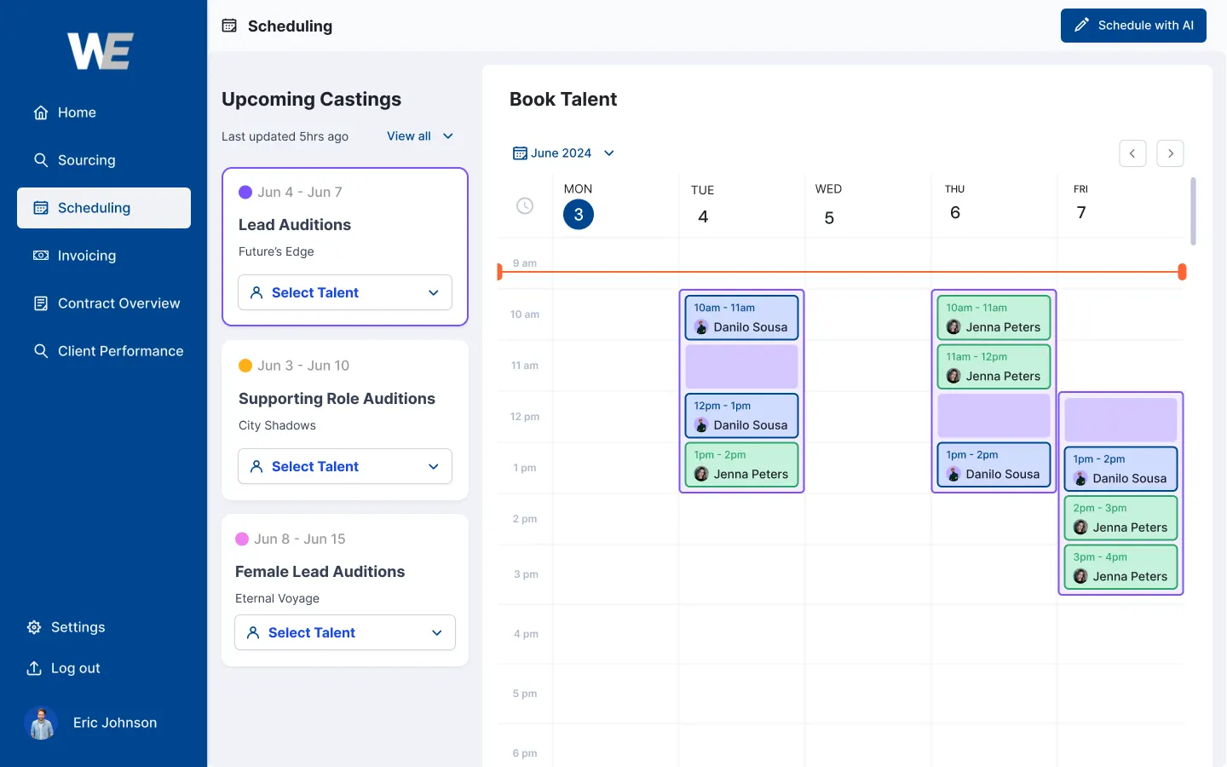Screen dimensions: 1227x767
Task: Open Invoicing page from sidebar
Action: (x=104, y=256)
